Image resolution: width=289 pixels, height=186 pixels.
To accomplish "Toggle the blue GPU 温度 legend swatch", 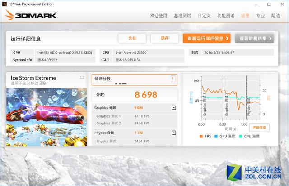I will [x=216, y=136].
